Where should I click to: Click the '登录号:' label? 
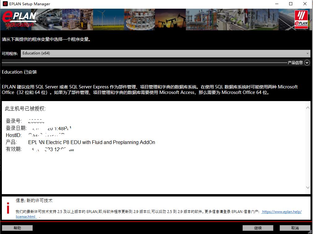14,121
